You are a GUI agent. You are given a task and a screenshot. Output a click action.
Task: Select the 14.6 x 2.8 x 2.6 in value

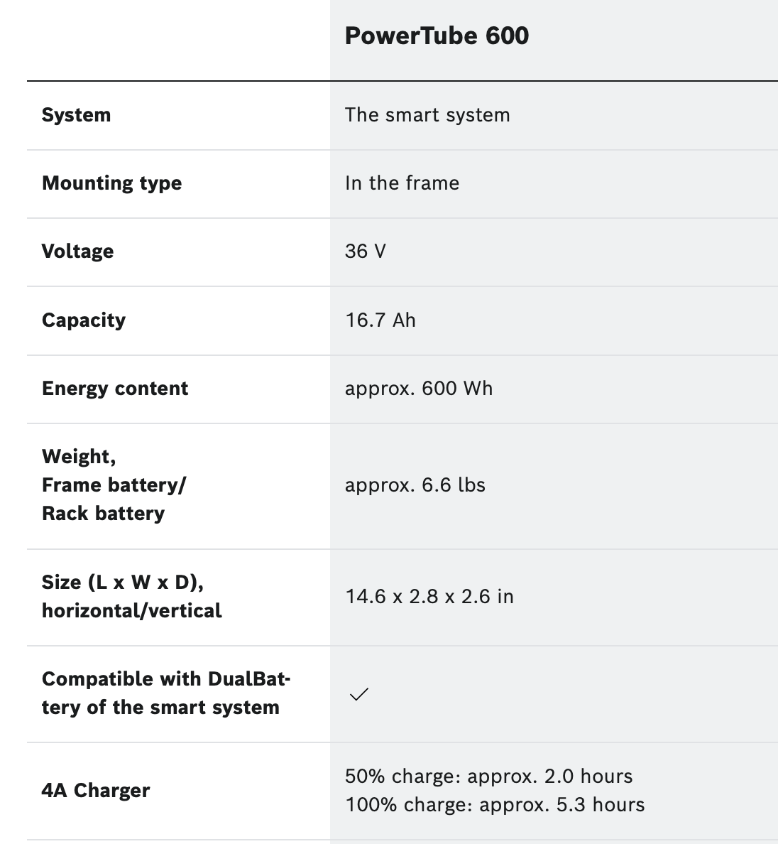(429, 597)
